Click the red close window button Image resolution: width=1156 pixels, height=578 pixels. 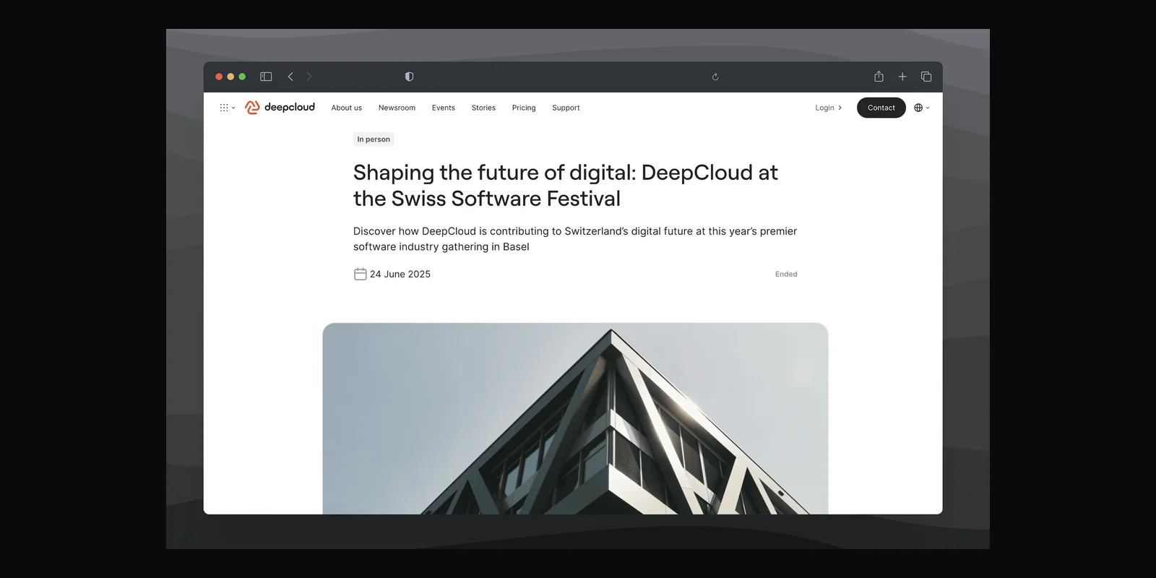point(219,77)
